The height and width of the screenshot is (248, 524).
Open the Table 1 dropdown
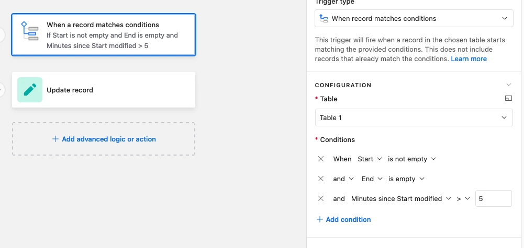coord(414,117)
